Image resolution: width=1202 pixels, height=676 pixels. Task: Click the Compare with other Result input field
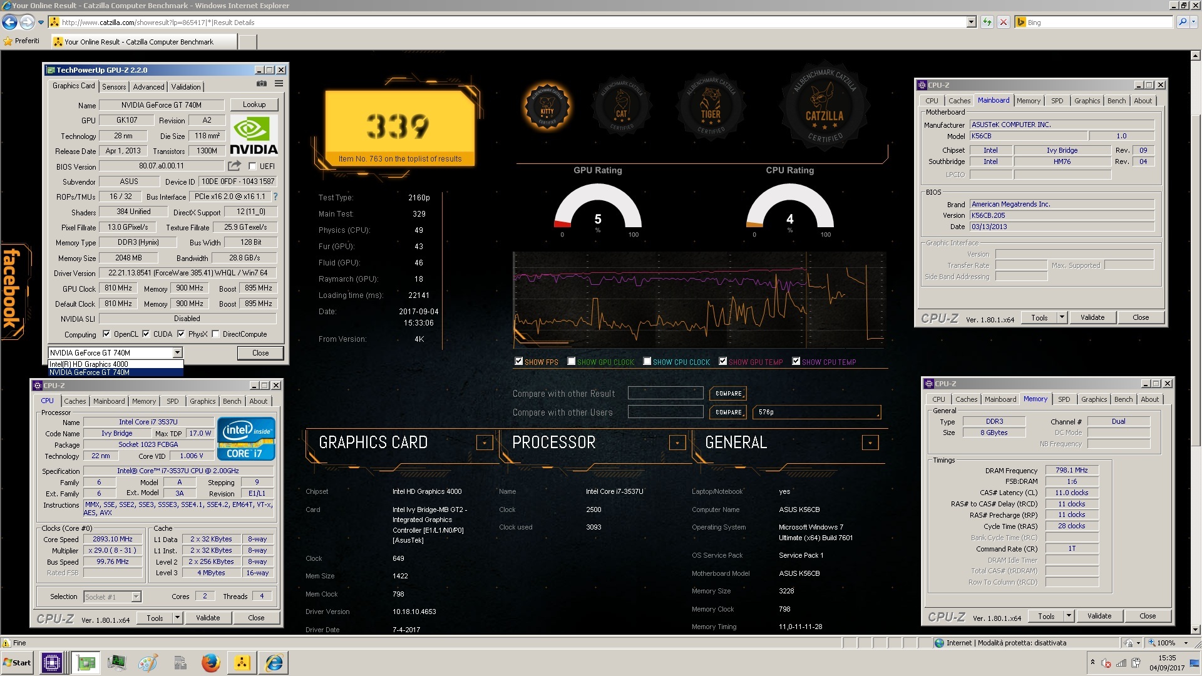click(x=665, y=393)
